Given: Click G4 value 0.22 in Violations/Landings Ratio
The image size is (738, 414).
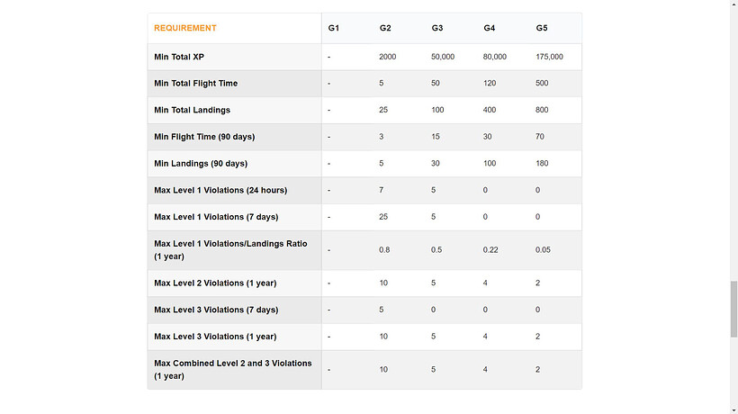Looking at the screenshot, I should (x=490, y=250).
